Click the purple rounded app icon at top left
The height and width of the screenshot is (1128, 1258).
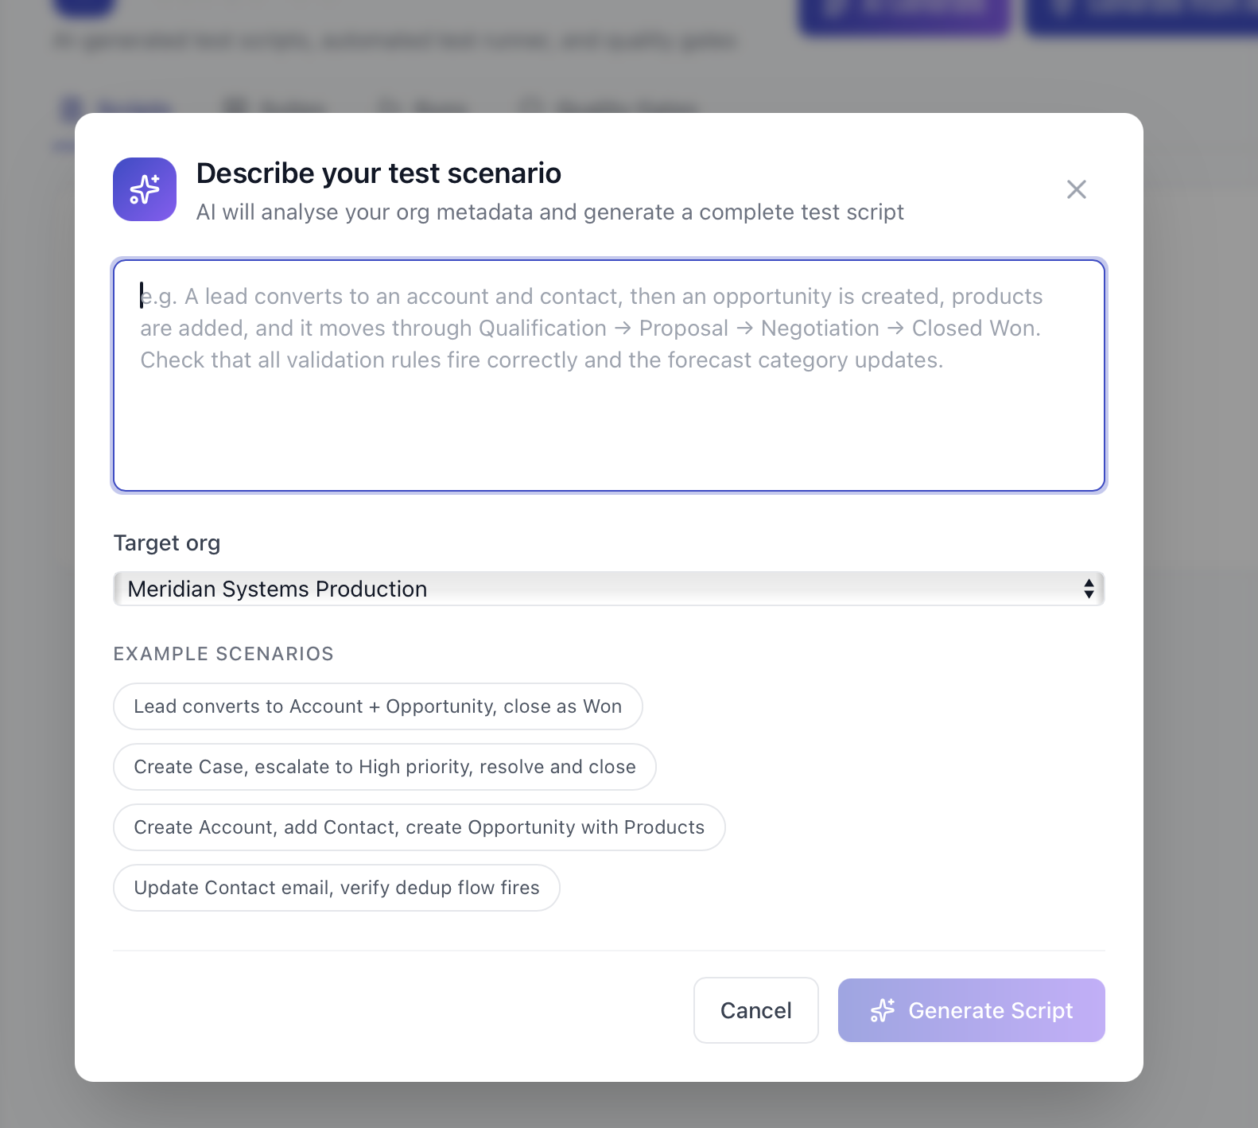pos(86,4)
